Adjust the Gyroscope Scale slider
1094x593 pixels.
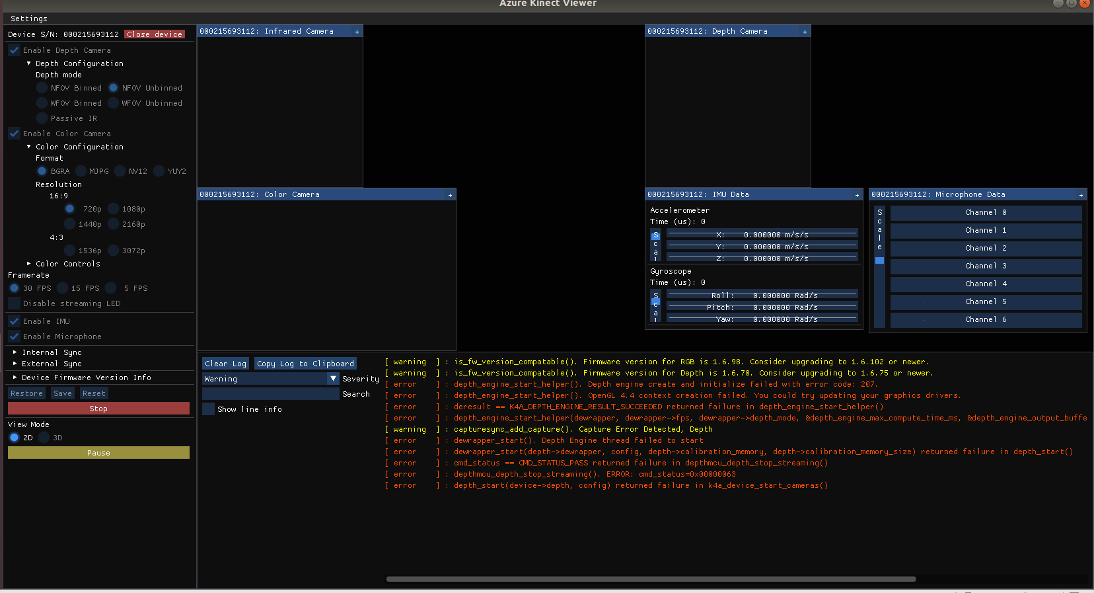click(656, 306)
